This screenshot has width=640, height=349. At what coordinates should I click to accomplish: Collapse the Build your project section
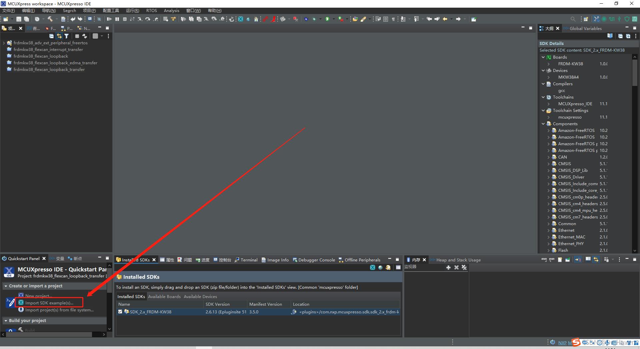(x=6, y=321)
